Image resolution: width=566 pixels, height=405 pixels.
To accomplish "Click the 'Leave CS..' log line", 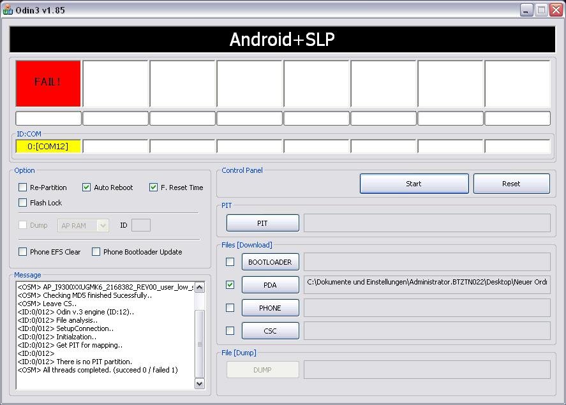I will click(x=47, y=304).
